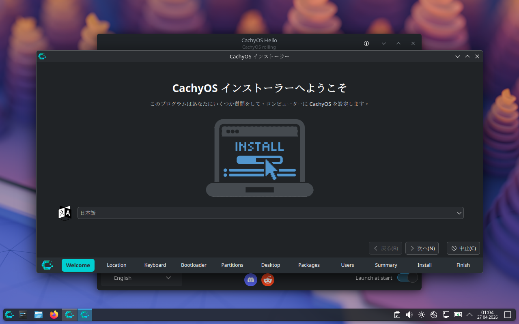The width and height of the screenshot is (519, 324).
Task: Select the Users step
Action: [x=347, y=265]
